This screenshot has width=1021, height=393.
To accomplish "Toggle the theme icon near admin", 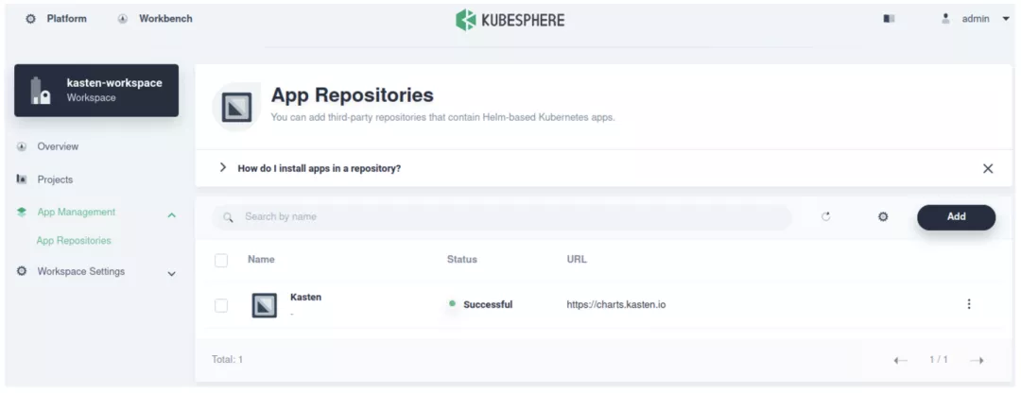I will coord(889,19).
